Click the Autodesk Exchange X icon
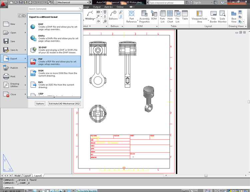Screen dimensions: 250x192 point(215,3)
